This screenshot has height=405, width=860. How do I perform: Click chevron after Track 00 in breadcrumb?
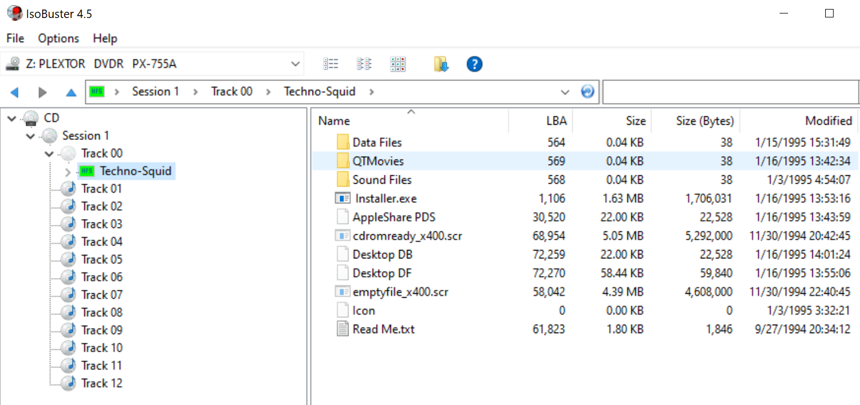[x=268, y=92]
